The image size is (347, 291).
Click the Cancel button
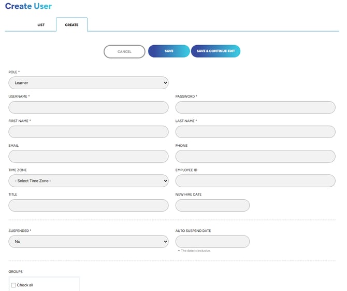click(124, 51)
